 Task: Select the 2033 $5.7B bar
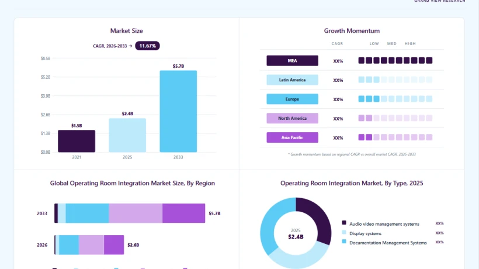(178, 111)
